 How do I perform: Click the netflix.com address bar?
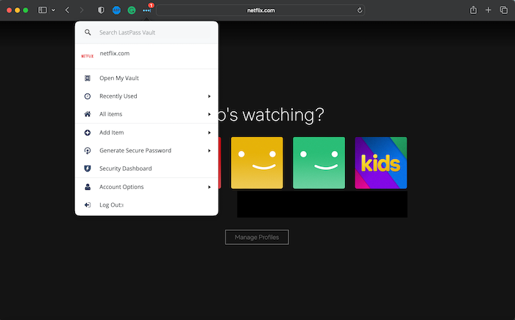[260, 10]
